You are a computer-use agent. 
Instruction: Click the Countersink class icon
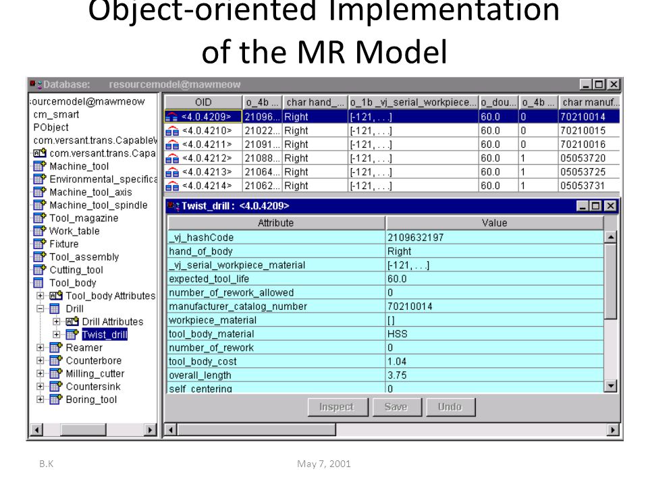(x=56, y=386)
